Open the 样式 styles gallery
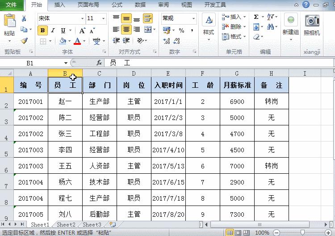This screenshot has width=335, height=236. (x=209, y=27)
